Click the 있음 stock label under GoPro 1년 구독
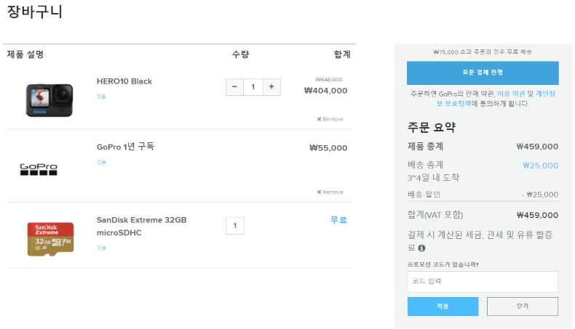 tap(101, 162)
